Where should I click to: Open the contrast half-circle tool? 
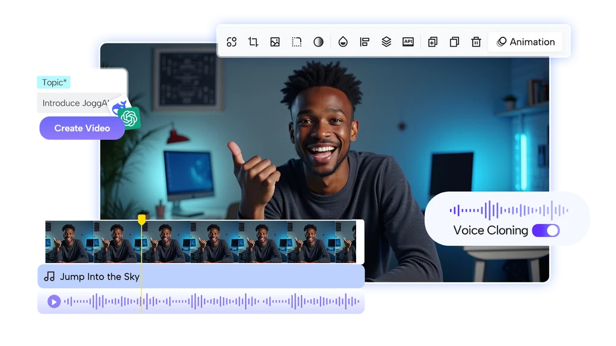click(x=318, y=42)
